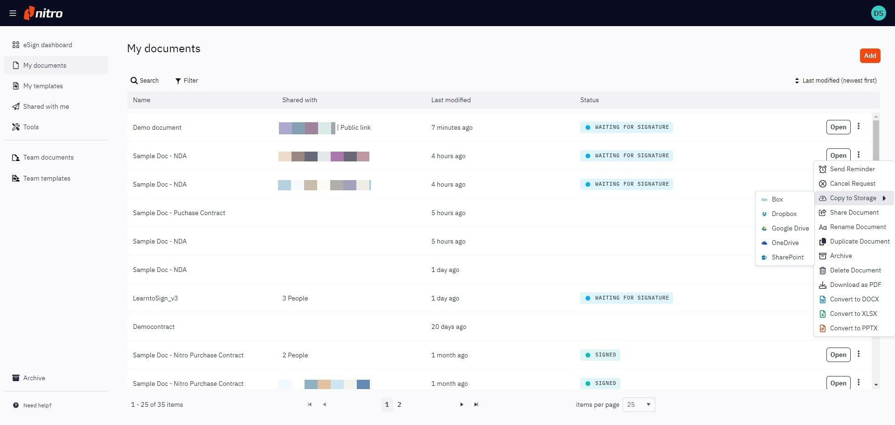
Task: Click the DS user avatar
Action: pyautogui.click(x=878, y=13)
